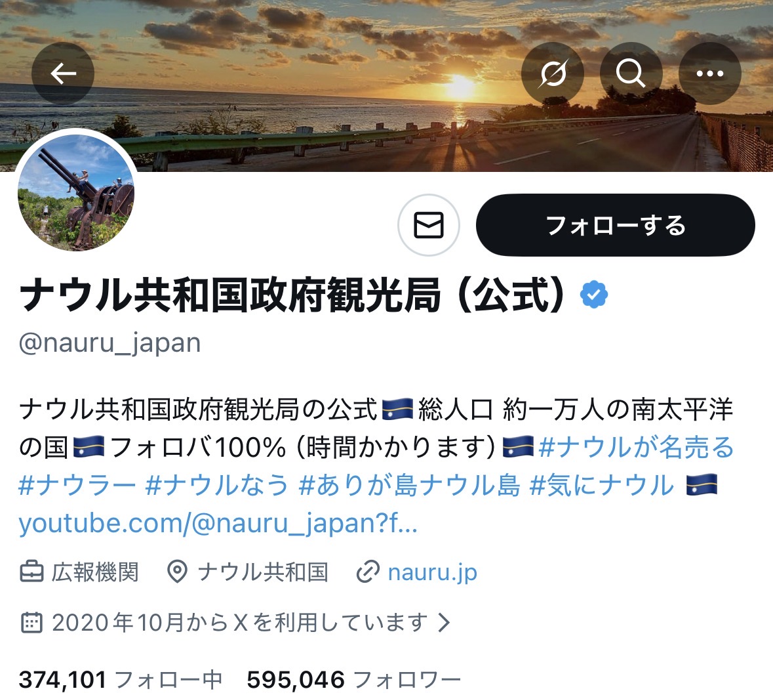Tap the calendar join-date icon
This screenshot has width=773, height=695.
pos(31,622)
